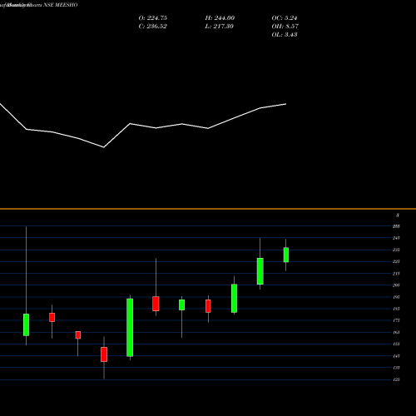Click the 185 price axis label
416x416 pixels.
[x=396, y=309]
